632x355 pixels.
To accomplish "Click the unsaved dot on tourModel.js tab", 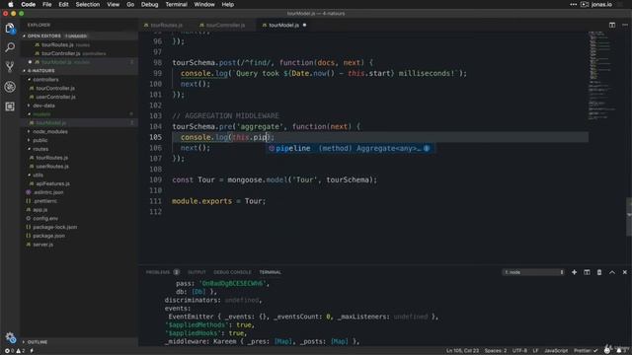I will tap(305, 25).
